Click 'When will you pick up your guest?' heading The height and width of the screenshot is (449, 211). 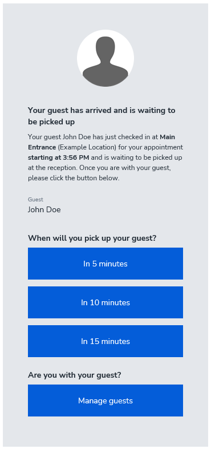point(92,238)
